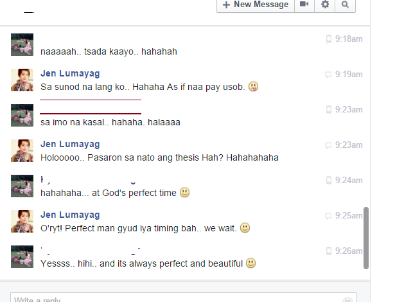Click avatar beside 'at God's perfect time' message

[22, 186]
